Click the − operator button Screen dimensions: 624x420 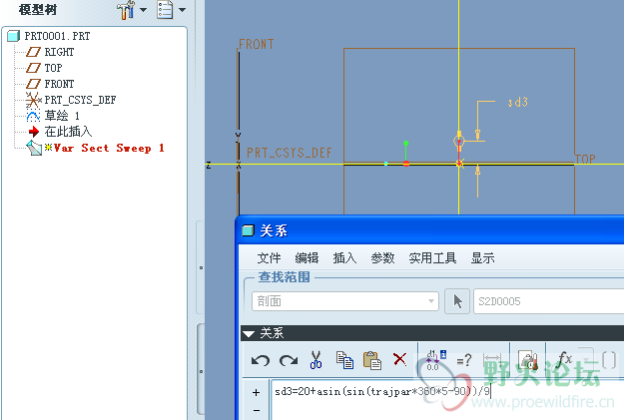257,410
